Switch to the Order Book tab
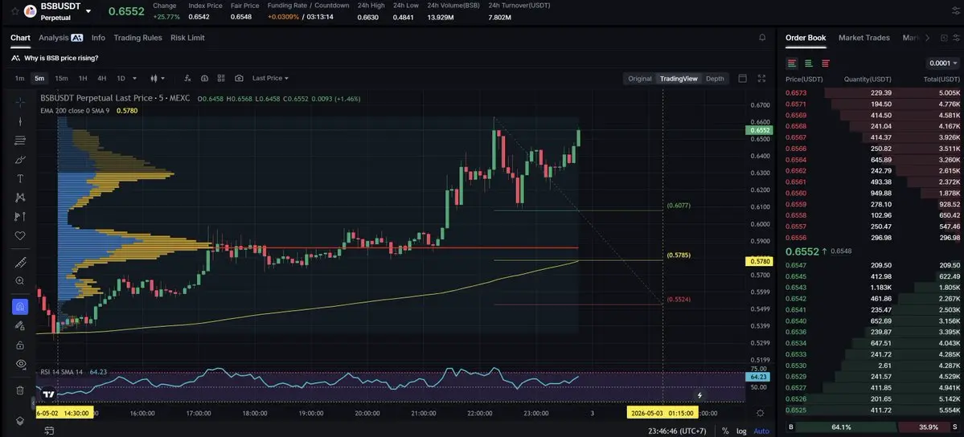The image size is (964, 437). tap(806, 38)
